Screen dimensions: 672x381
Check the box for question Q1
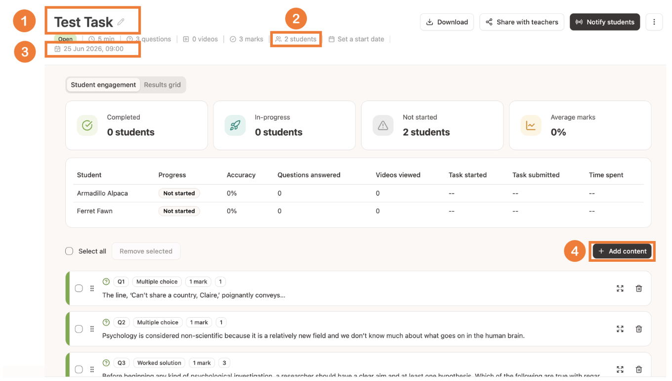point(79,288)
